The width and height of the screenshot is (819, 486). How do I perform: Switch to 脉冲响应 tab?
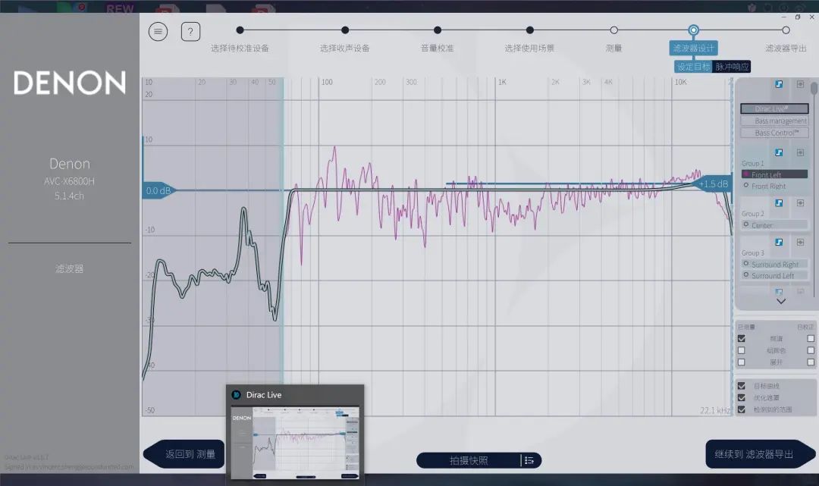[732, 67]
